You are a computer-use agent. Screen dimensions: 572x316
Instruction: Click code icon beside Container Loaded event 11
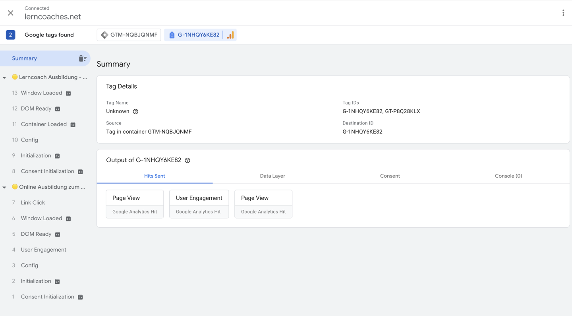[73, 125]
